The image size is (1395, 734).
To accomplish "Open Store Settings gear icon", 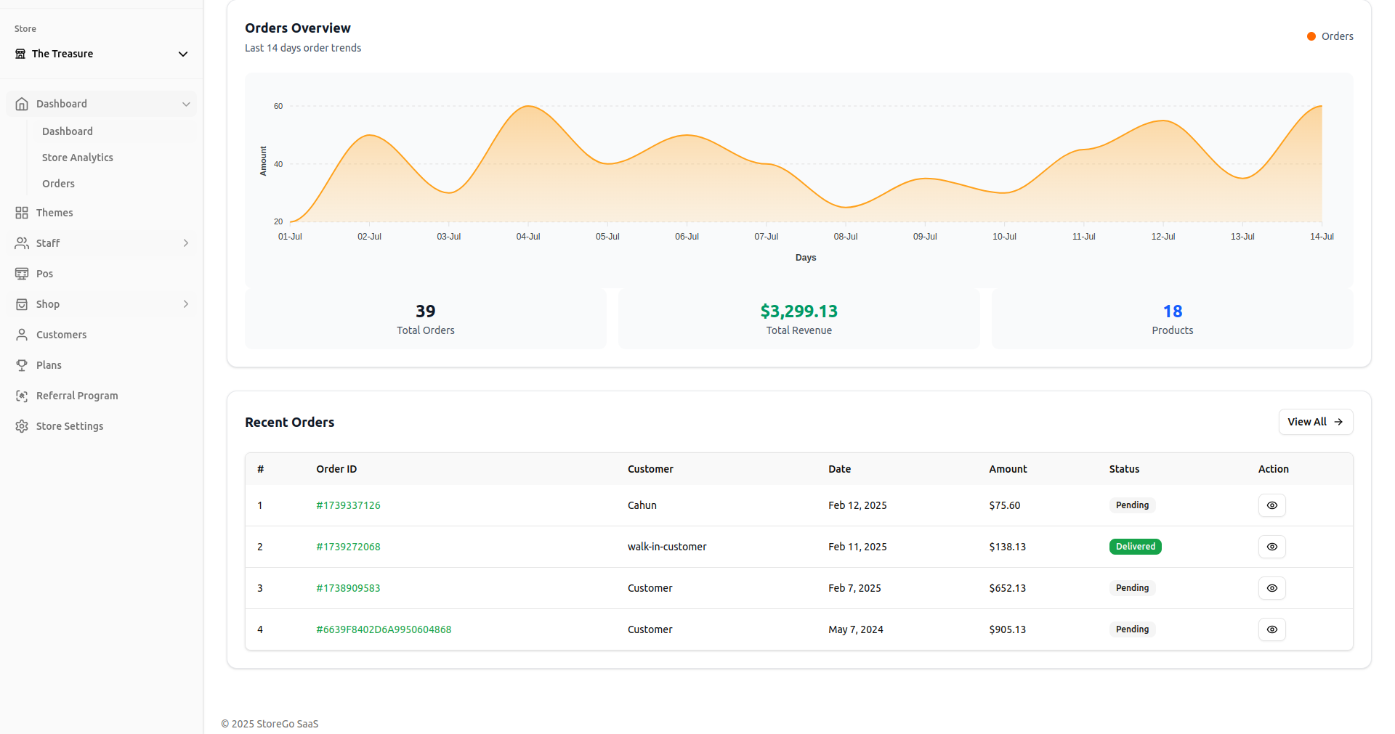I will coord(22,426).
